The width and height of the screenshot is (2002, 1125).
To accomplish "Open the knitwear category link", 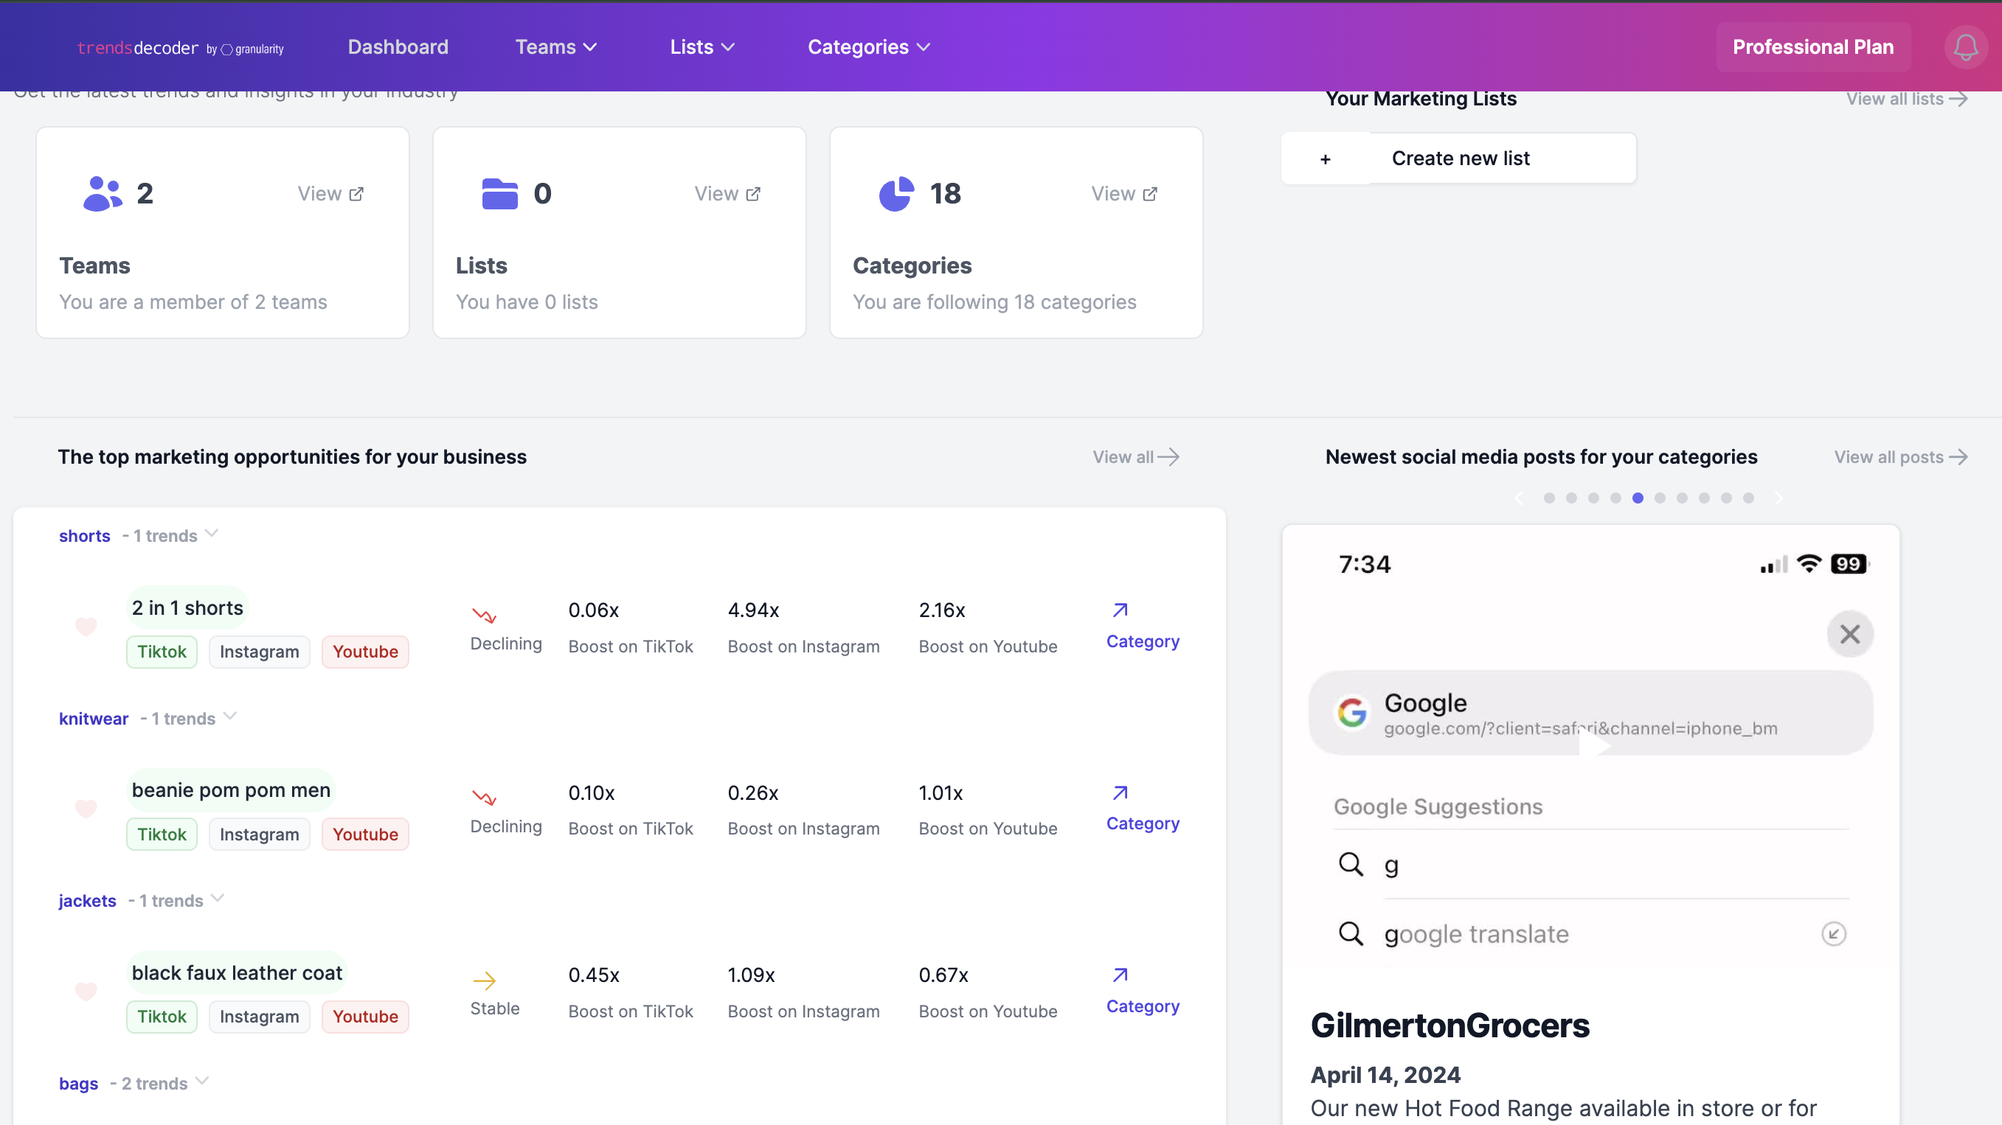I will pos(93,719).
